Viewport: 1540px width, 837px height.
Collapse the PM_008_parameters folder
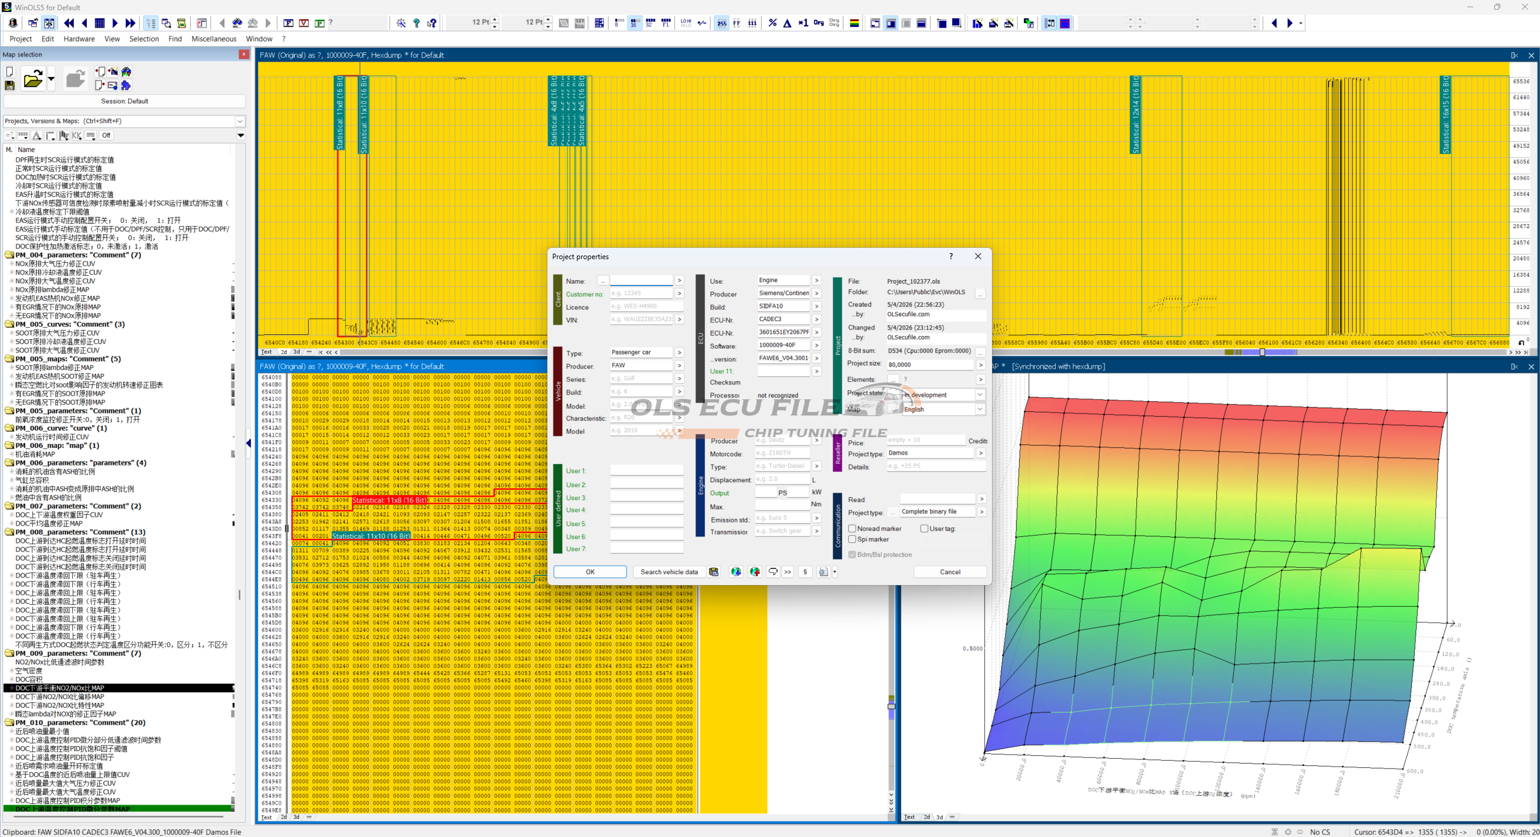click(10, 532)
